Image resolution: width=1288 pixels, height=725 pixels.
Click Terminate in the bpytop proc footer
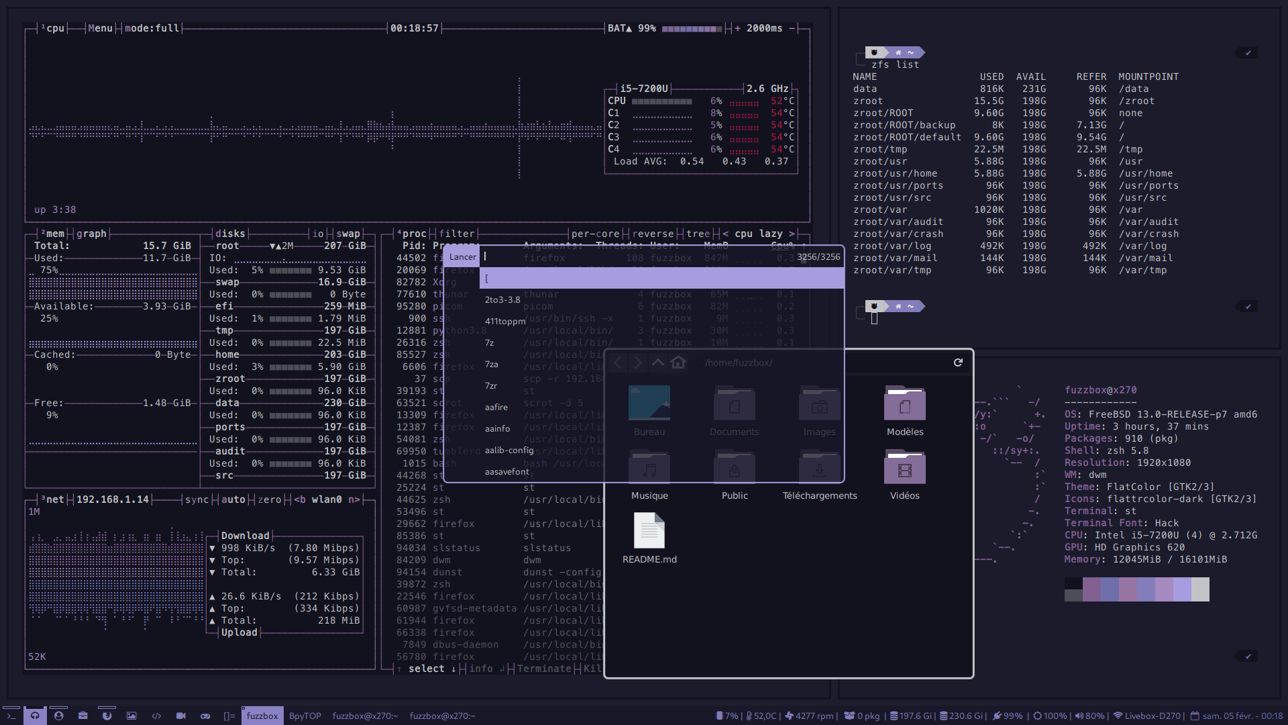(544, 669)
